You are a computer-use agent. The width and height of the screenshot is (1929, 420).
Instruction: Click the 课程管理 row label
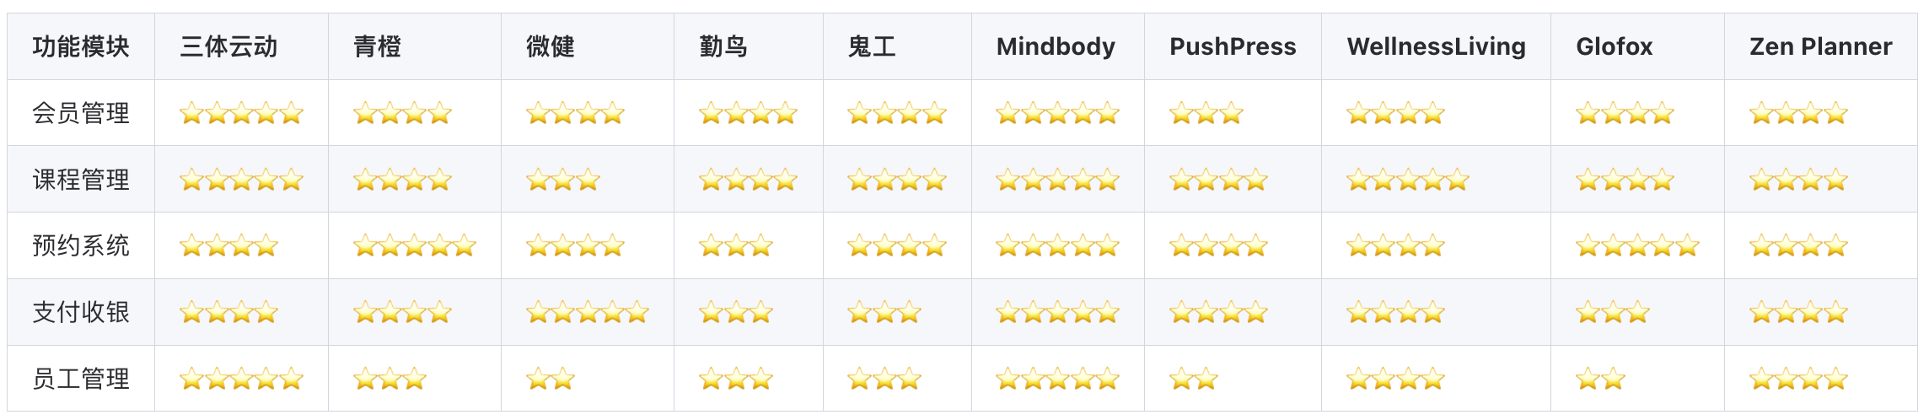81,180
